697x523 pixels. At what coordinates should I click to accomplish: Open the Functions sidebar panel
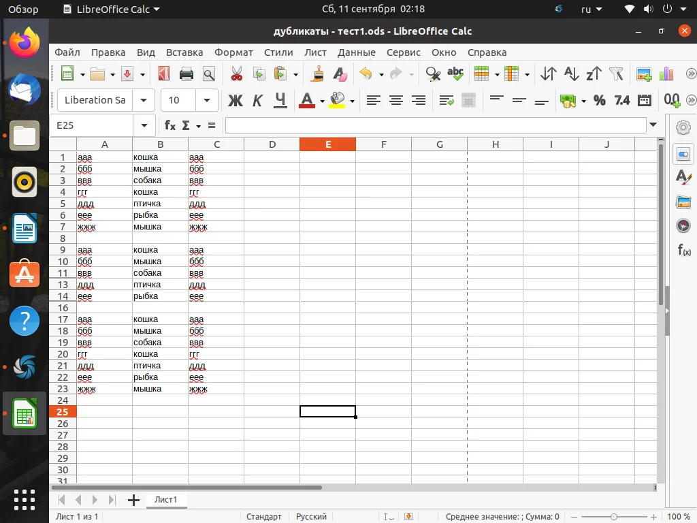tap(683, 249)
